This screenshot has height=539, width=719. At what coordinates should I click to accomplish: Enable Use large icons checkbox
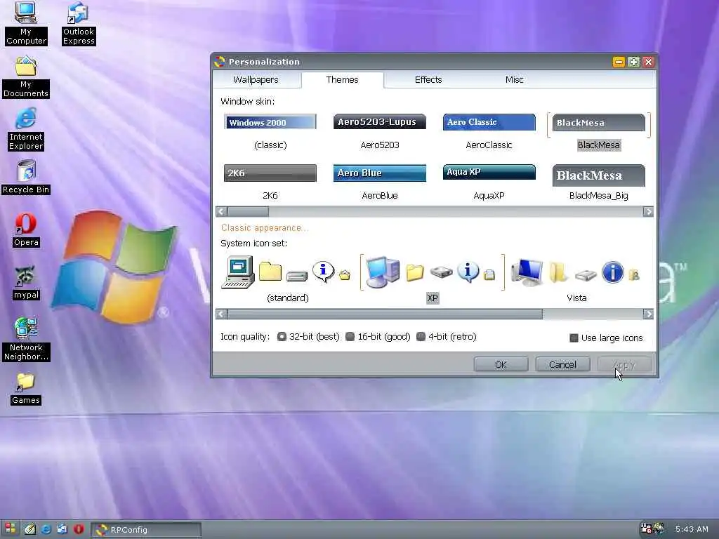pos(606,338)
